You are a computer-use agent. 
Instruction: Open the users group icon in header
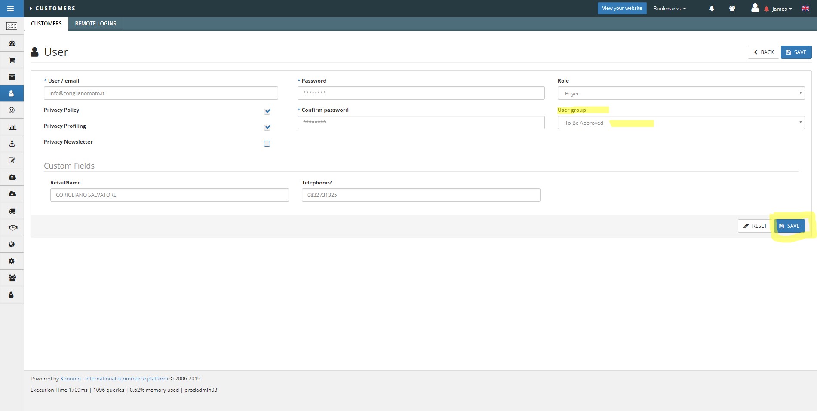click(732, 9)
